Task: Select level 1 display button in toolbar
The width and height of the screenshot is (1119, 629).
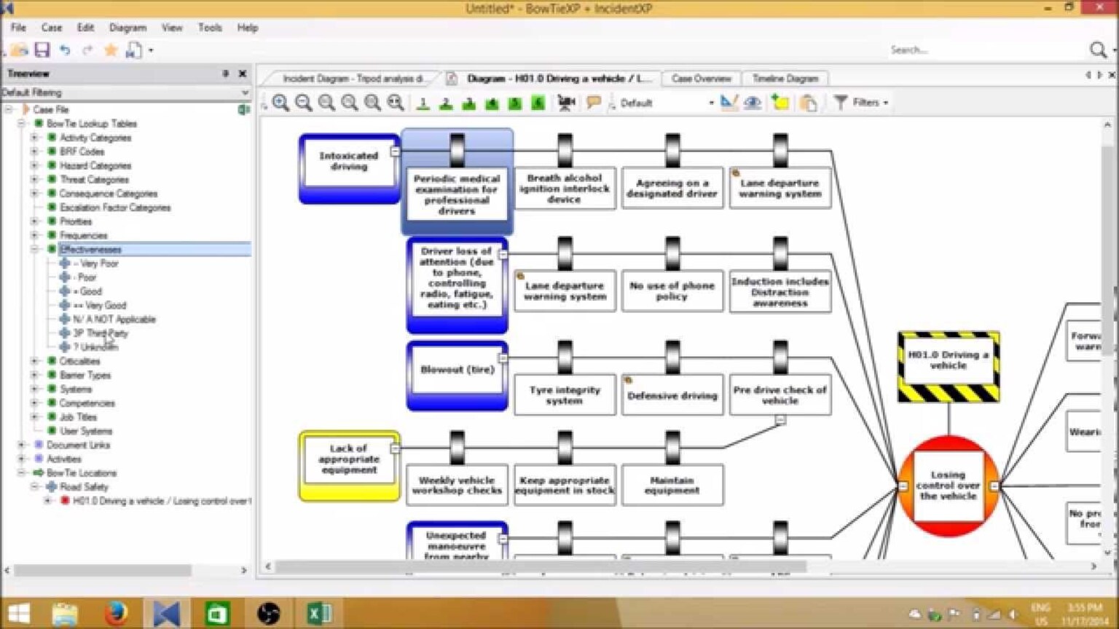Action: (x=423, y=103)
